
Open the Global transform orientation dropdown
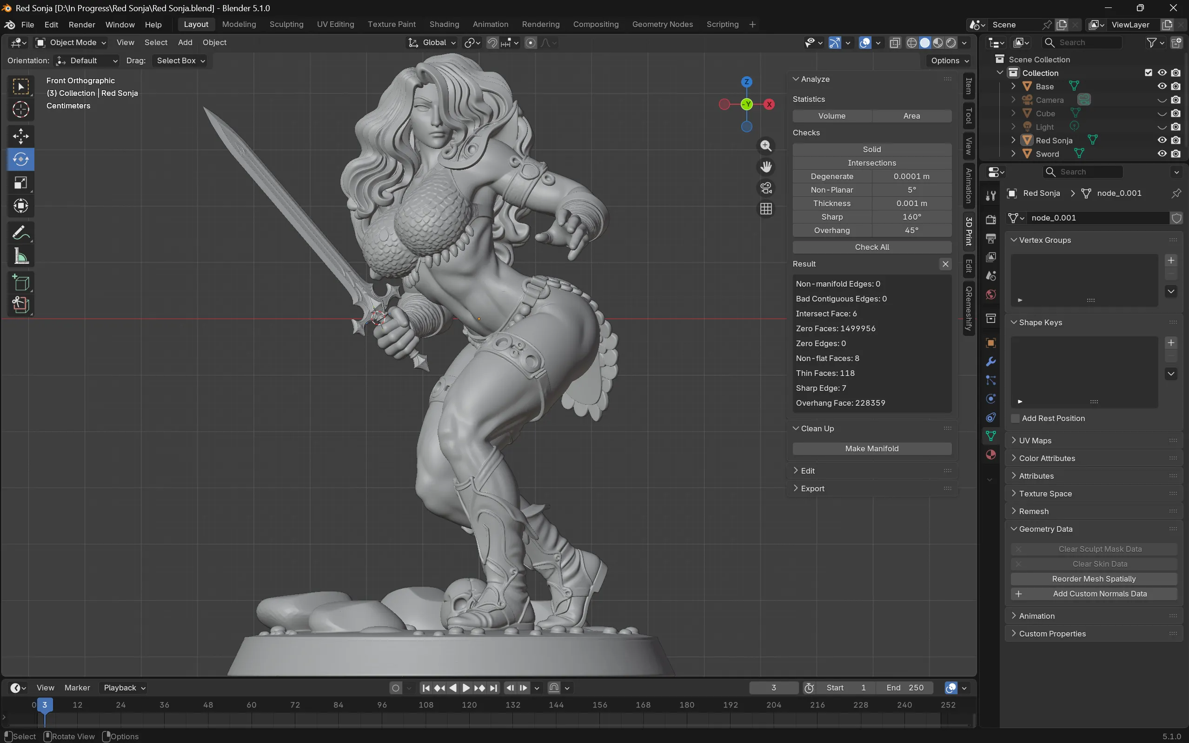click(432, 43)
